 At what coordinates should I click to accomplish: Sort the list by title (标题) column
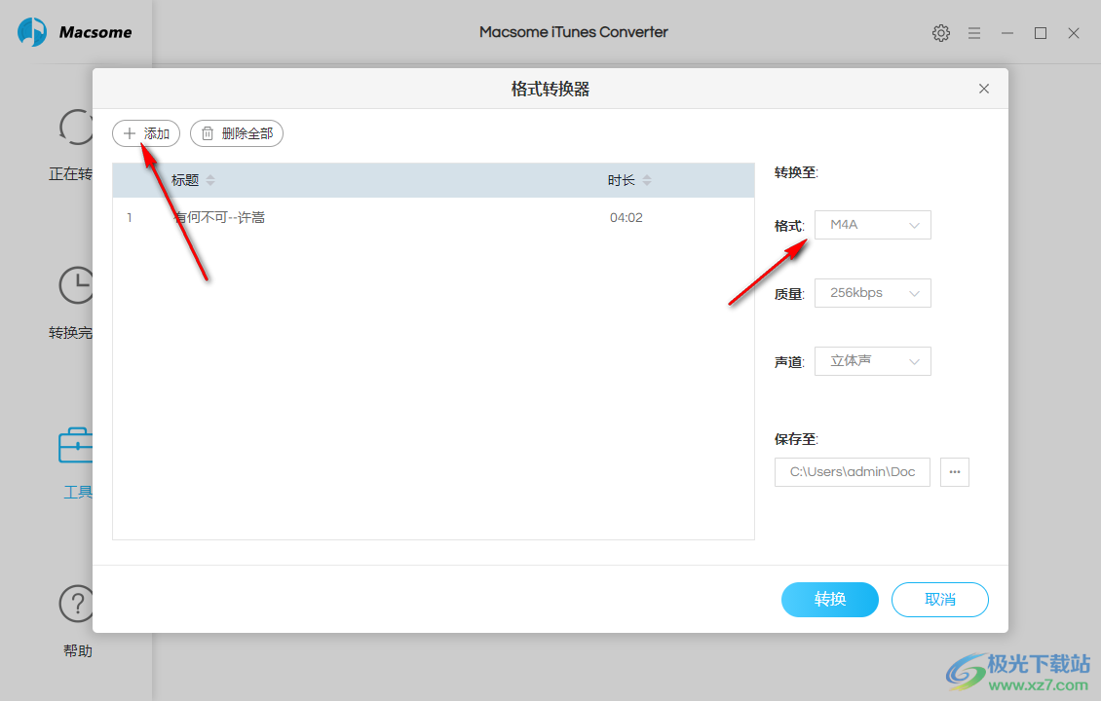pos(192,180)
